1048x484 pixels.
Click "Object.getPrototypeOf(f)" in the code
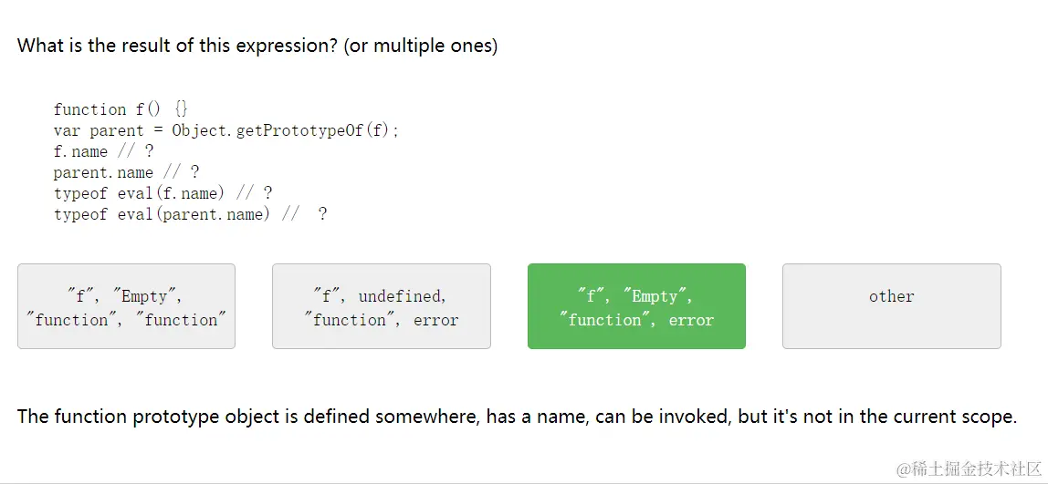[285, 130]
